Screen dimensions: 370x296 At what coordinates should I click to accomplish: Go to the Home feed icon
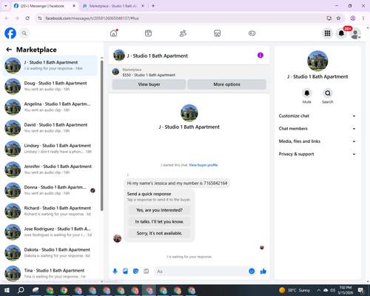tap(114, 33)
